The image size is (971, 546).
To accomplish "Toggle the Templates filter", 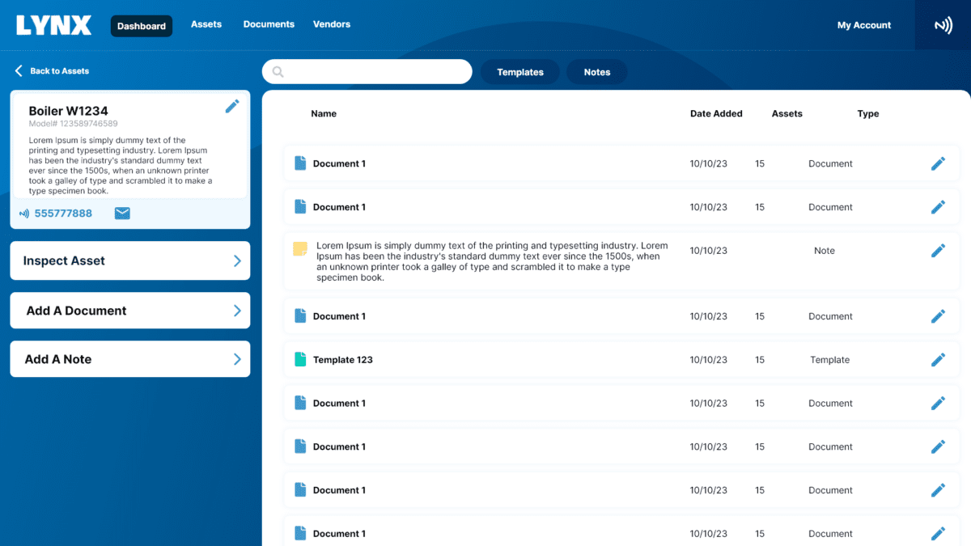I will (x=519, y=72).
